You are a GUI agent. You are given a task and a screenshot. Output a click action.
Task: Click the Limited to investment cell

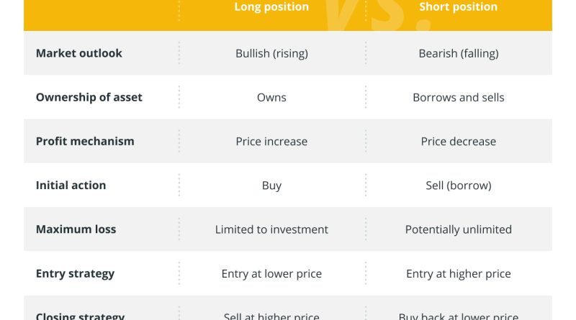tap(271, 229)
